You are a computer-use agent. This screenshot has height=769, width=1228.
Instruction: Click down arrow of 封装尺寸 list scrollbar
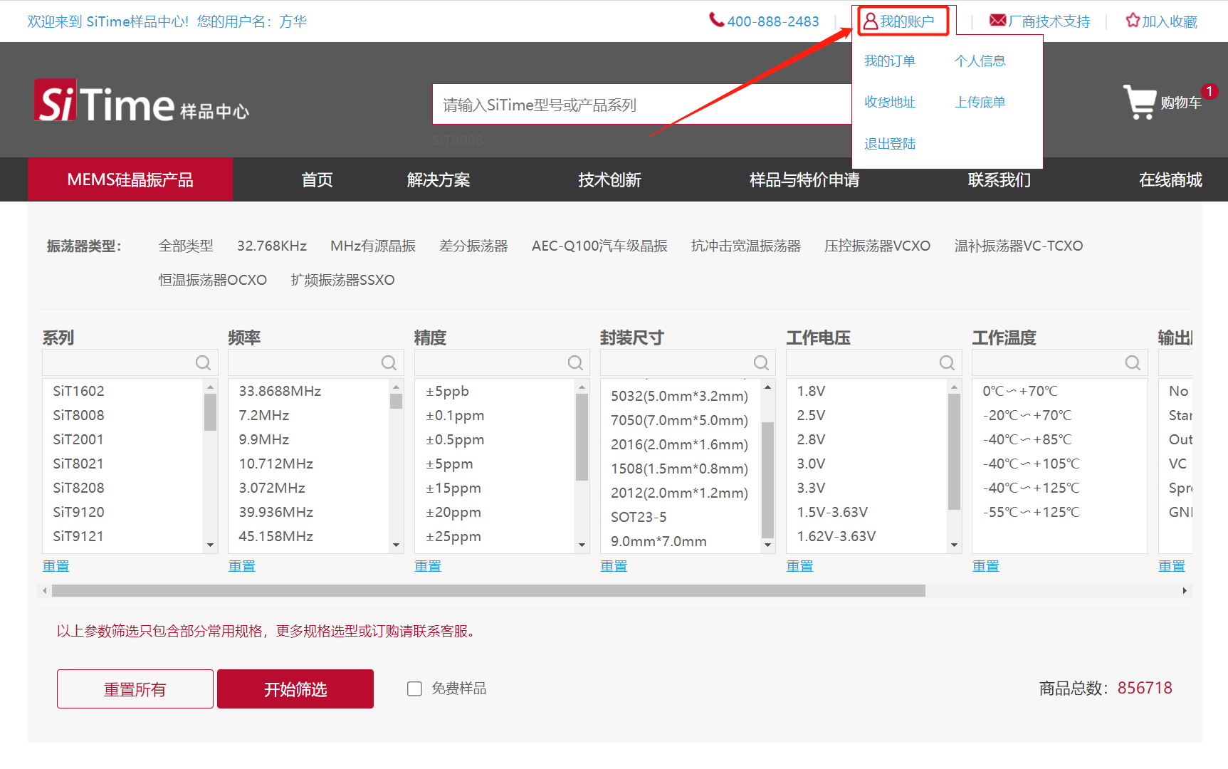tap(767, 545)
